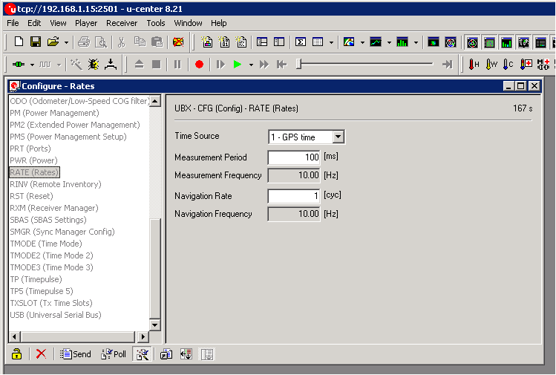Open the Statistic View sigma icon
The height and width of the screenshot is (375, 556).
click(x=301, y=42)
